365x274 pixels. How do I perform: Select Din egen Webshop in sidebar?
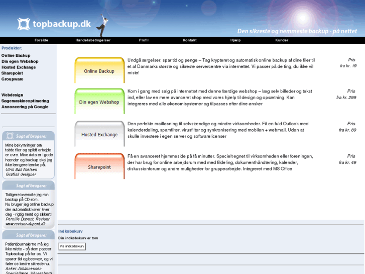pyautogui.click(x=20, y=61)
